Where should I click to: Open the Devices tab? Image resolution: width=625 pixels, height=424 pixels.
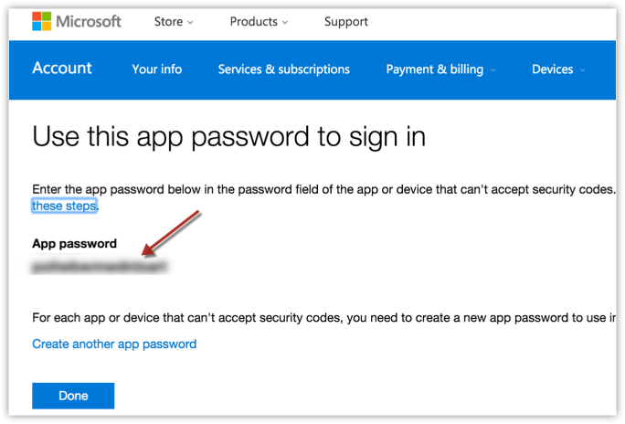pos(552,69)
